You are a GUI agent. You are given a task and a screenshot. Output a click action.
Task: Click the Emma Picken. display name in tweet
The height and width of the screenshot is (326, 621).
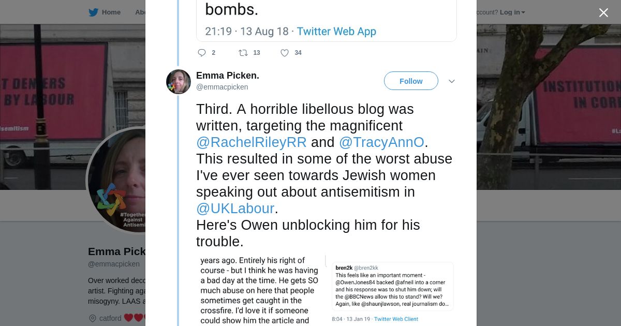pyautogui.click(x=228, y=76)
